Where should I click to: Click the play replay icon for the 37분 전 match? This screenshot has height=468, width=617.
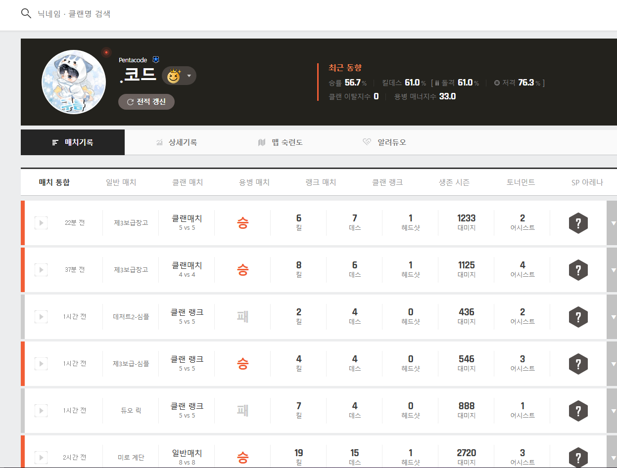coord(41,270)
